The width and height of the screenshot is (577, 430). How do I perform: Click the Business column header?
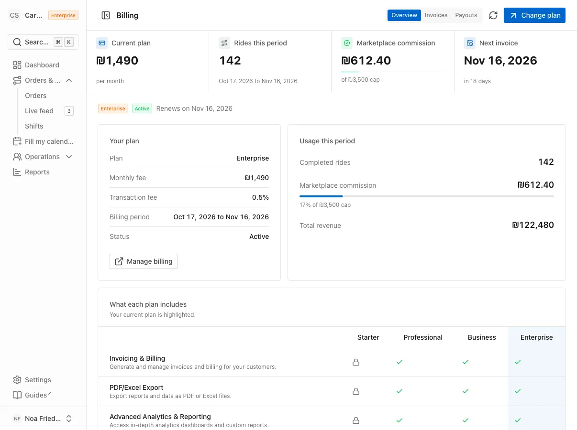point(482,337)
